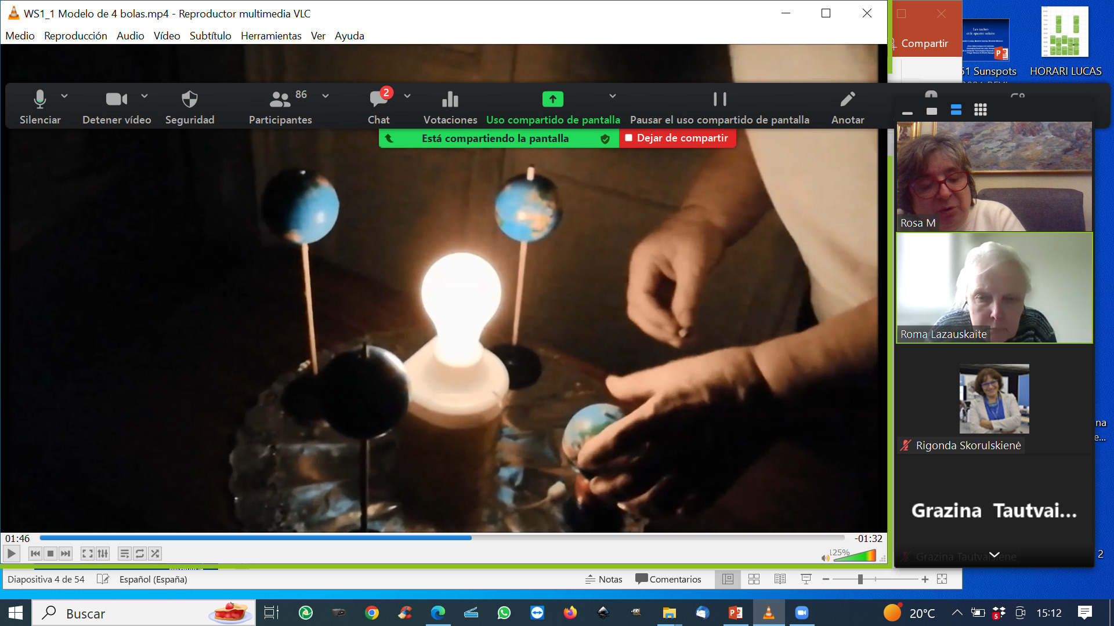Seek in VLC video progress bar

click(442, 538)
